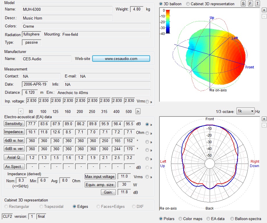Show next frequency bands with right arrow
The image size is (267, 223).
pyautogui.click(x=138, y=111)
